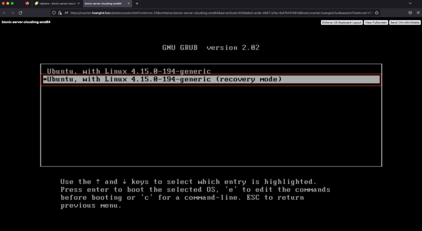The image size is (422, 231).
Task: Click the Firefox logo icon
Action: click(27, 3)
